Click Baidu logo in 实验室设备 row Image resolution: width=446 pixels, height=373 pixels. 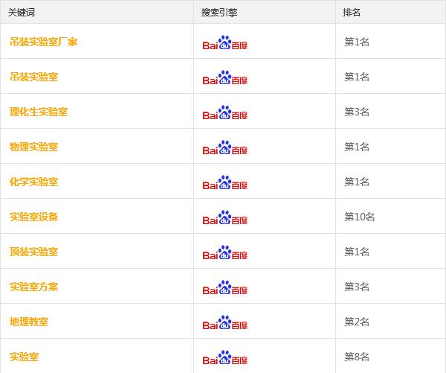pos(225,217)
